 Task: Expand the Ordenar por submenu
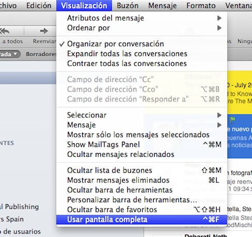142,28
